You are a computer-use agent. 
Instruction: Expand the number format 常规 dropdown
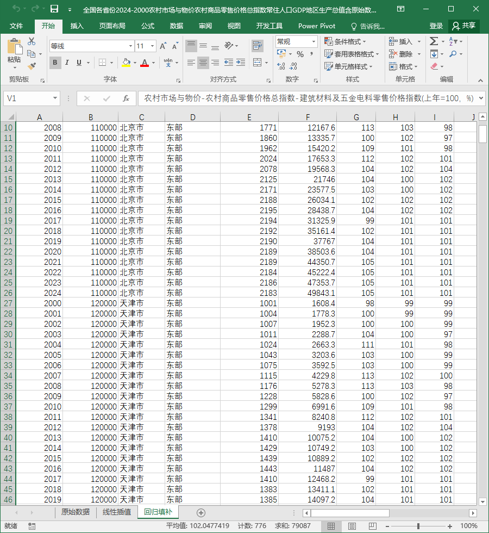pos(314,42)
